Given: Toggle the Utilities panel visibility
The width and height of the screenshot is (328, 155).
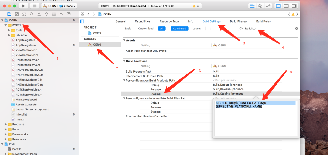Looking at the screenshot, I should [x=294, y=6].
